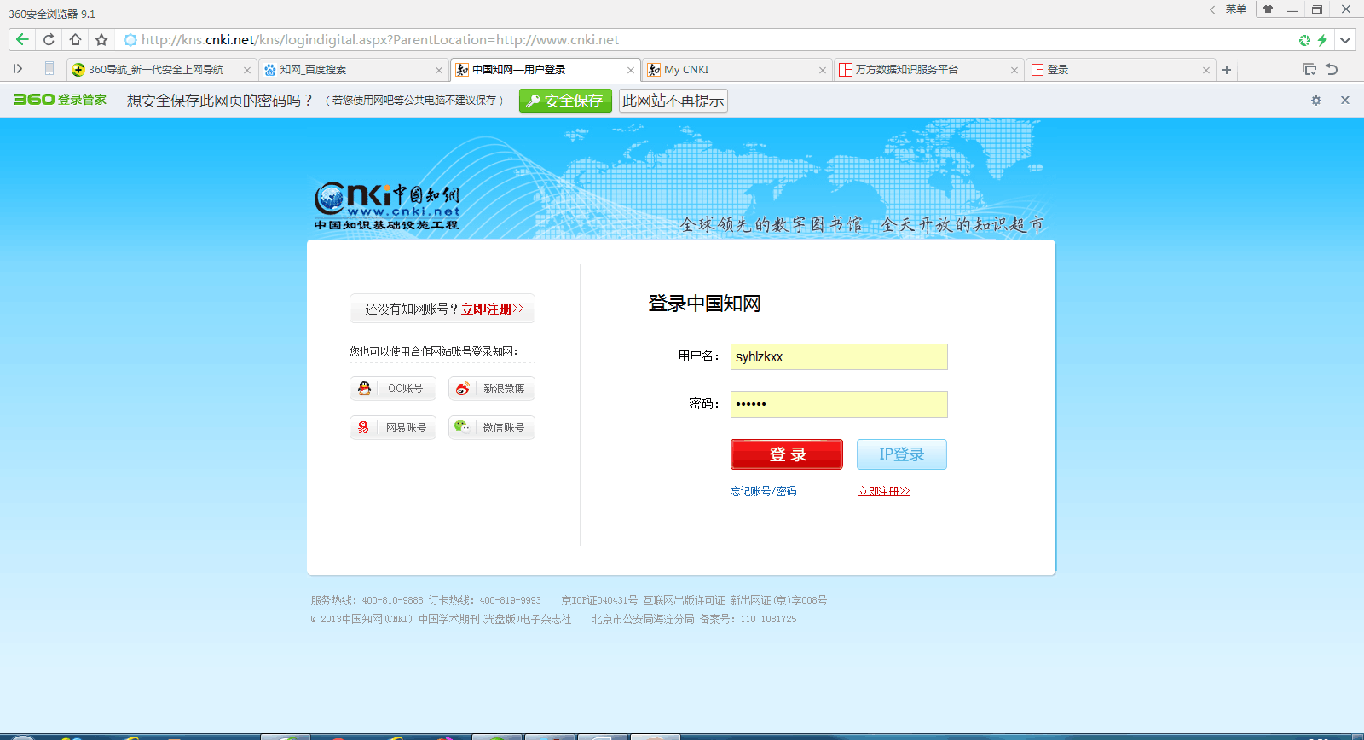Bookmark this page with the star icon
The width and height of the screenshot is (1364, 740).
point(101,39)
